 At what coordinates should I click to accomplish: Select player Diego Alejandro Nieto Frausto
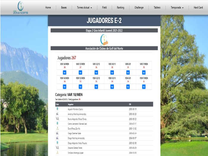[x=77, y=143]
